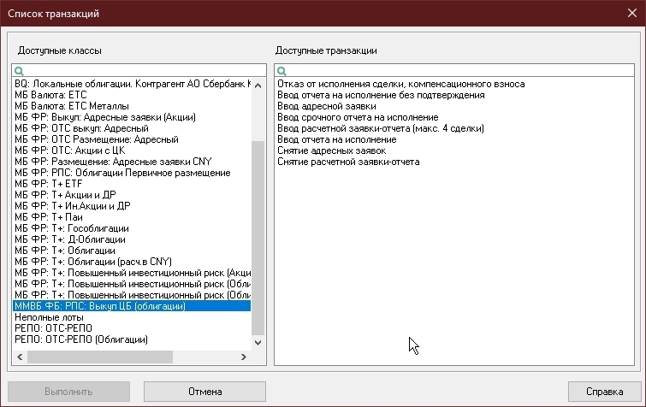Choose the Ввод адресной заявки transaction
Viewport: 646px width, 407px height.
point(327,106)
